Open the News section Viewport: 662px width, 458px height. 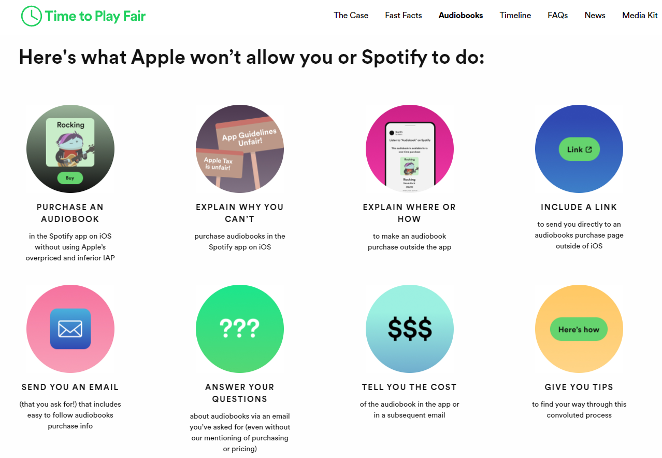pyautogui.click(x=595, y=16)
